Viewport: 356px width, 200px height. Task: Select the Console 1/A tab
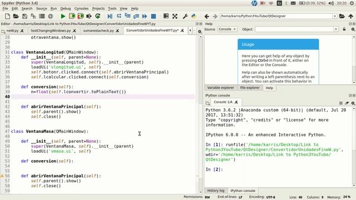[x=223, y=102]
